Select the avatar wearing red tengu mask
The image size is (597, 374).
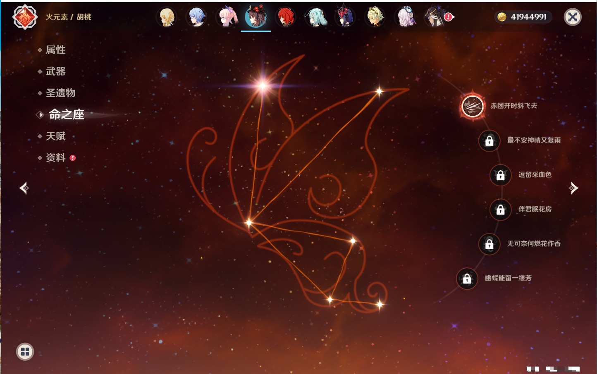(345, 17)
